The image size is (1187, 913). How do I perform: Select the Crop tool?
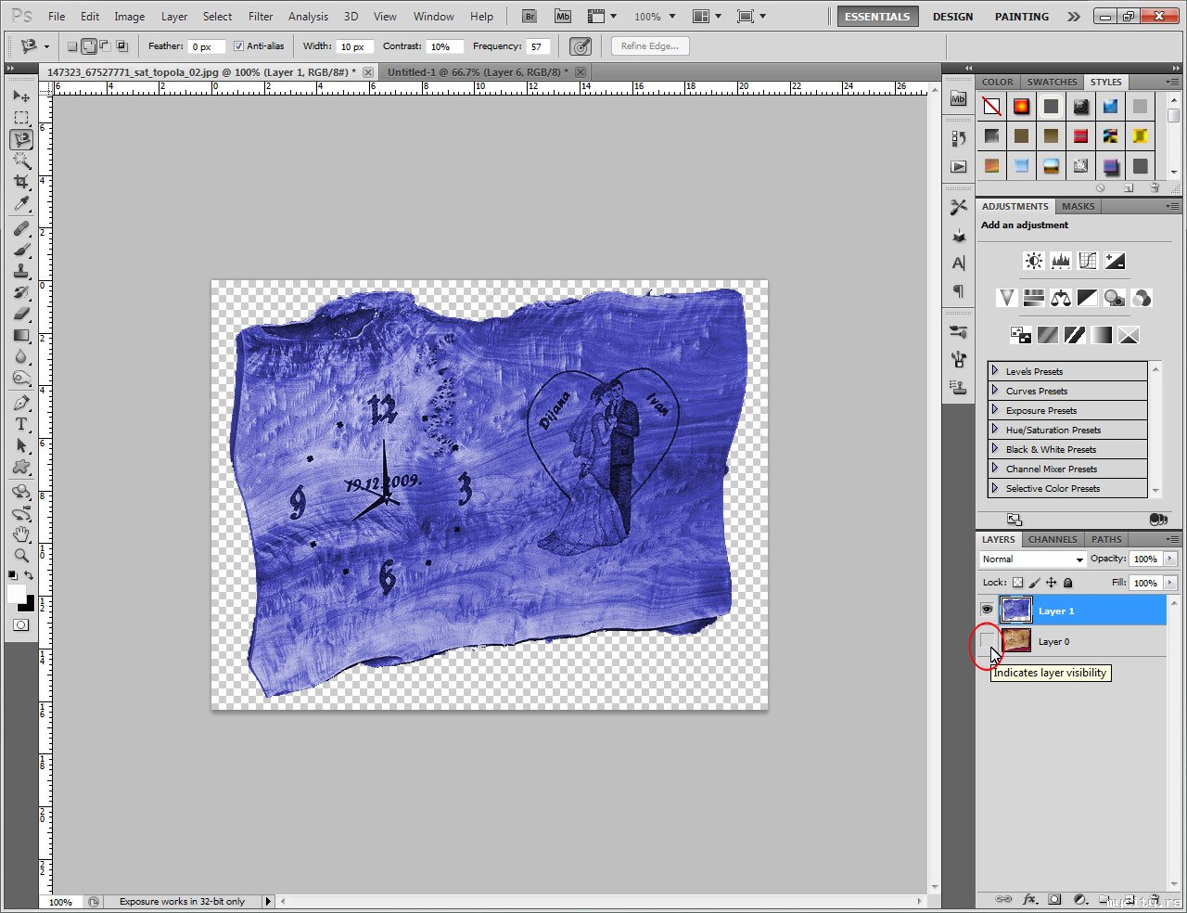click(21, 182)
